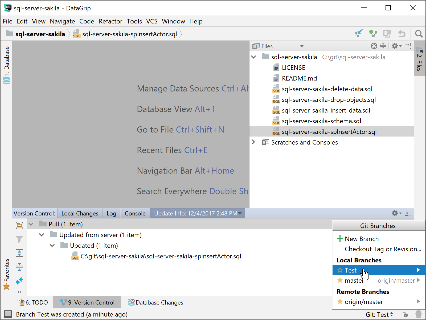Click the Group by changeset folder icon
The height and width of the screenshot is (320, 426).
(x=19, y=225)
